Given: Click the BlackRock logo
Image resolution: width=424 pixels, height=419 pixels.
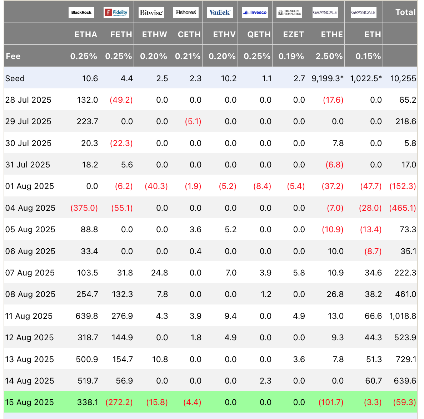Looking at the screenshot, I should [x=81, y=13].
